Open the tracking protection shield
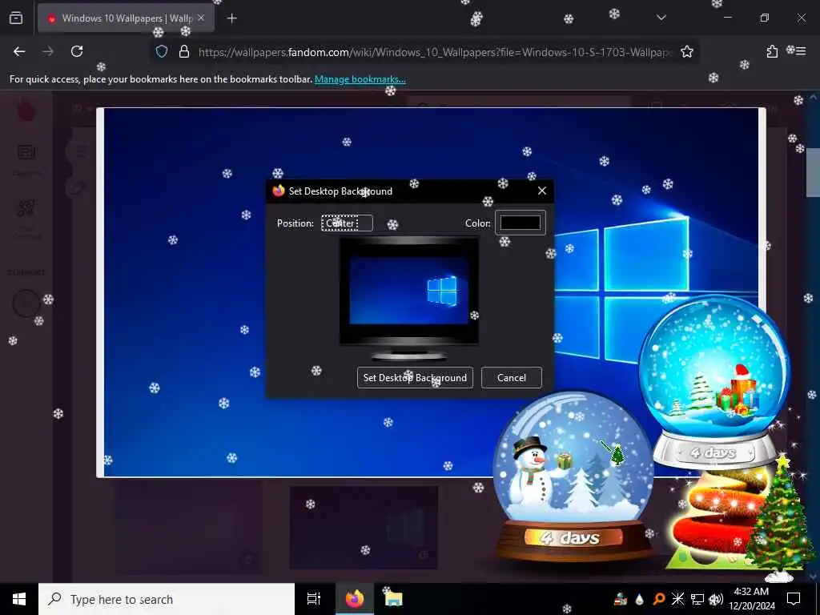Screen dimensions: 820x615 [162, 52]
